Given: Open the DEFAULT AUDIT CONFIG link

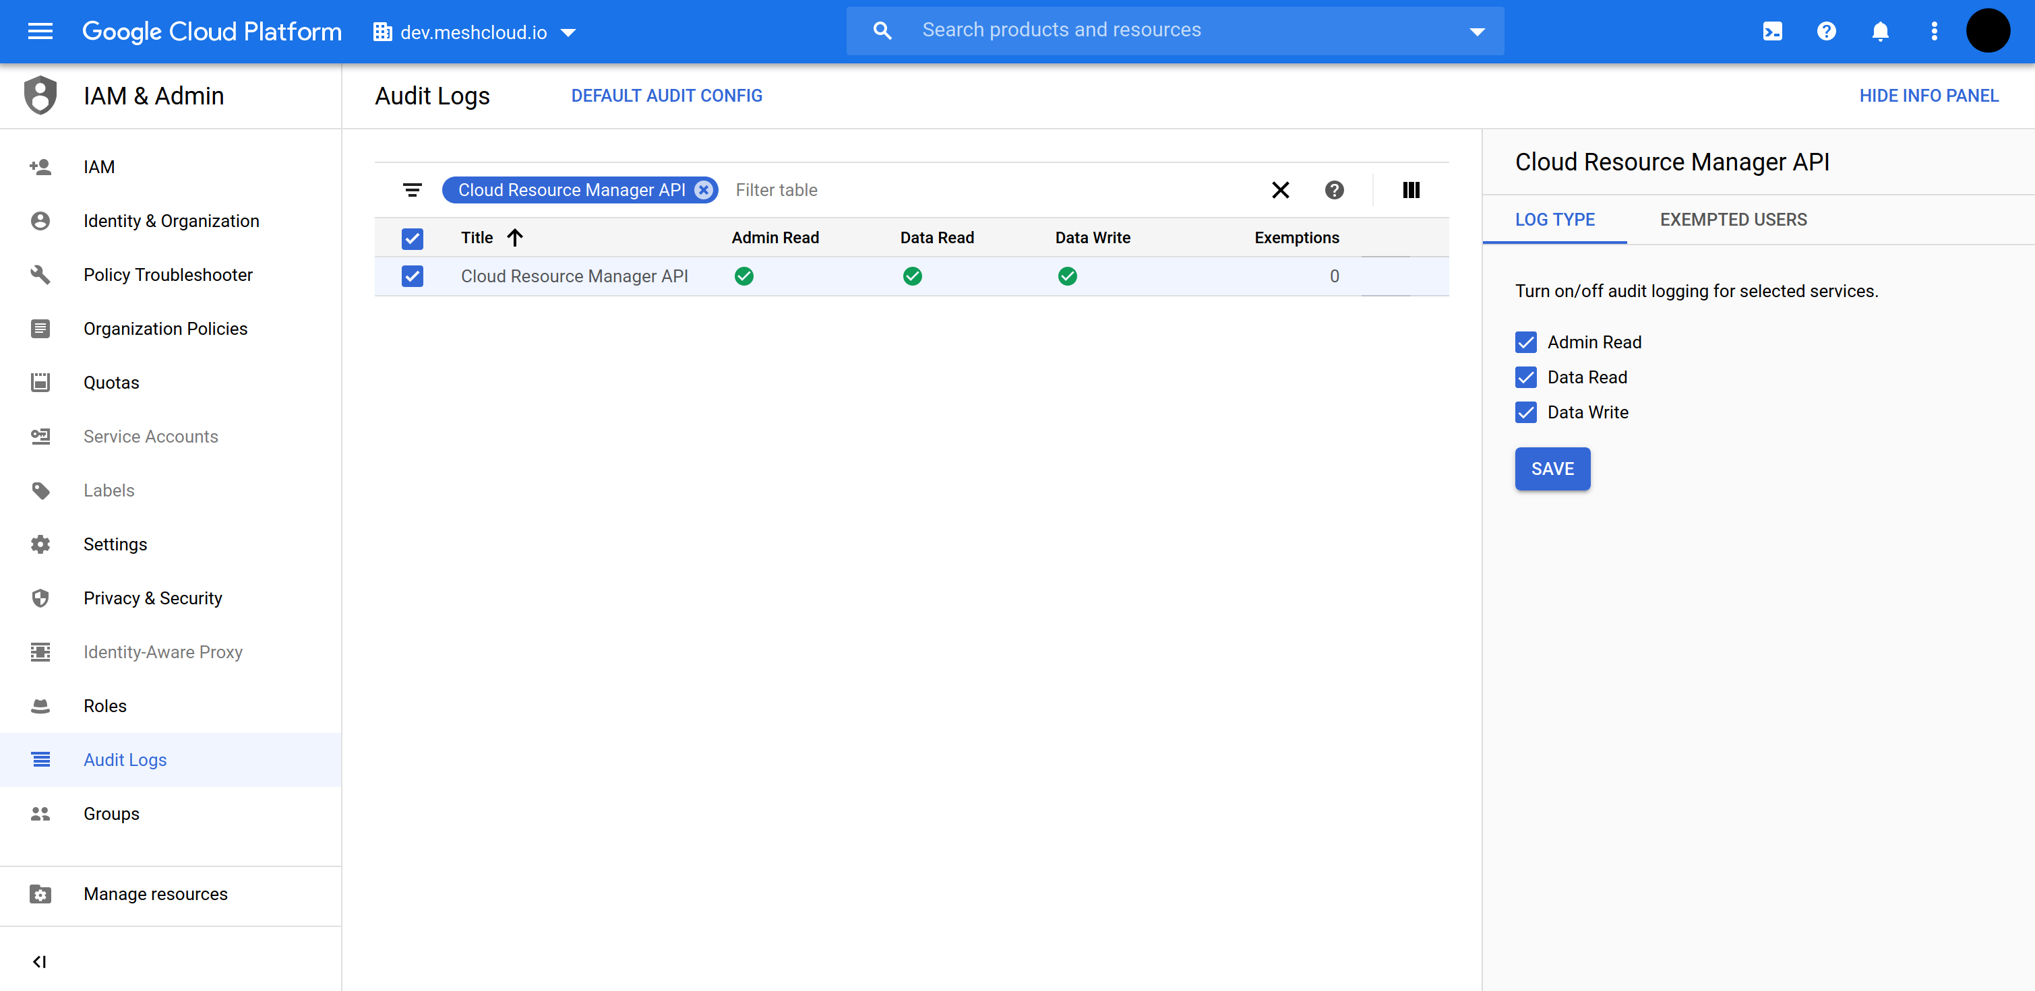Looking at the screenshot, I should click(666, 96).
